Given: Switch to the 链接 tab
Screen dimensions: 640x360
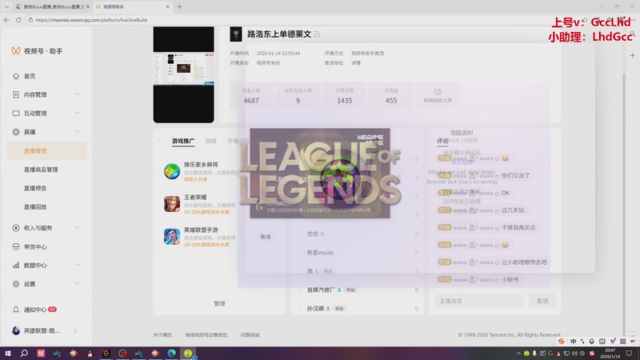Looking at the screenshot, I should (x=210, y=141).
